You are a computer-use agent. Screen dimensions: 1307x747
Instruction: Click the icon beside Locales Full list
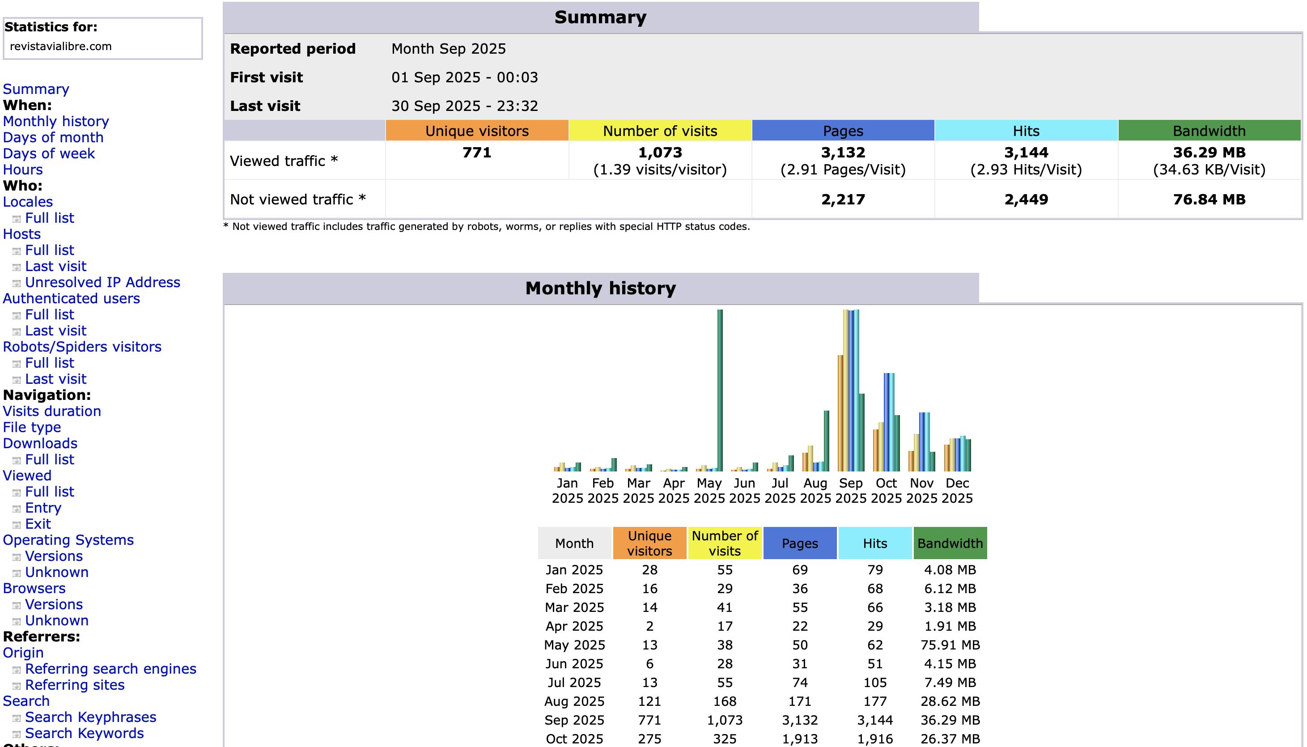tap(17, 219)
